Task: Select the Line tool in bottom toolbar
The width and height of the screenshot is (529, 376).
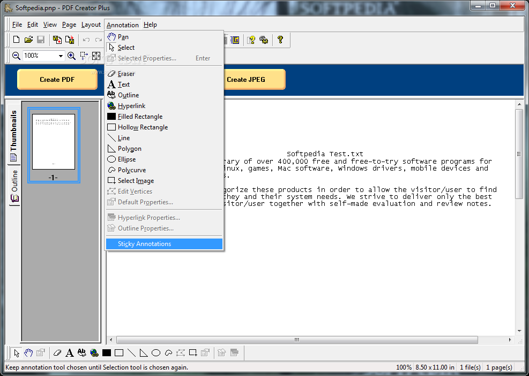Action: click(131, 353)
